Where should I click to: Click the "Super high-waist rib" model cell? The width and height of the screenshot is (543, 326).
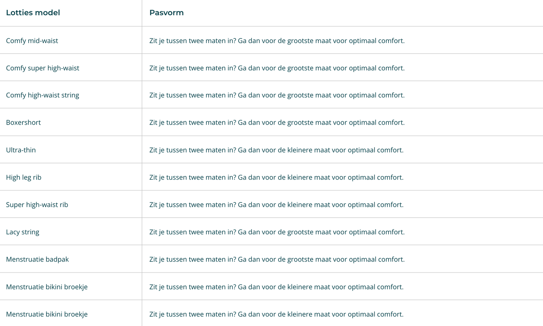coord(37,205)
